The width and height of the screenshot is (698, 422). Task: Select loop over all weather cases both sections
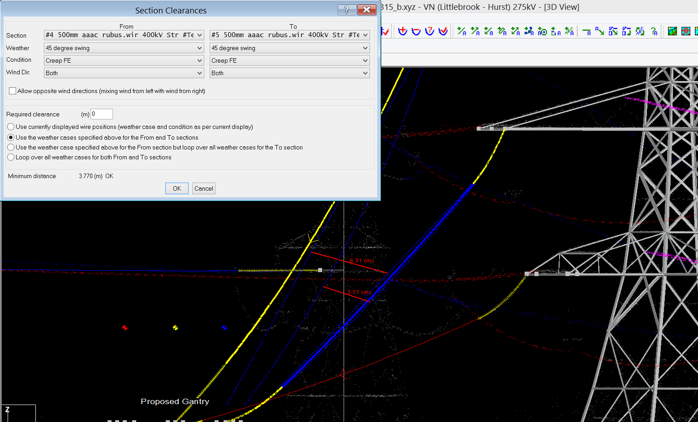click(x=11, y=157)
